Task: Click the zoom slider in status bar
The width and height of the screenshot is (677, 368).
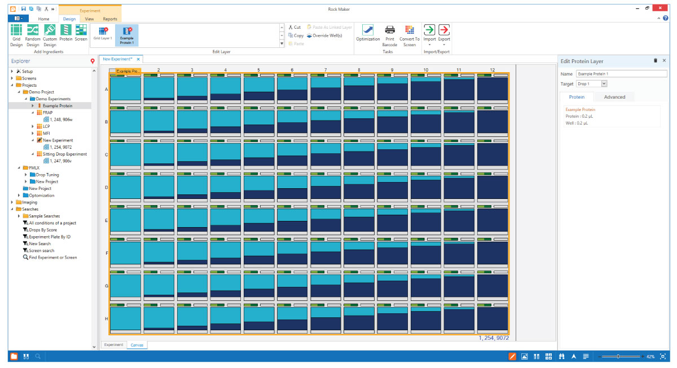Action: [619, 356]
